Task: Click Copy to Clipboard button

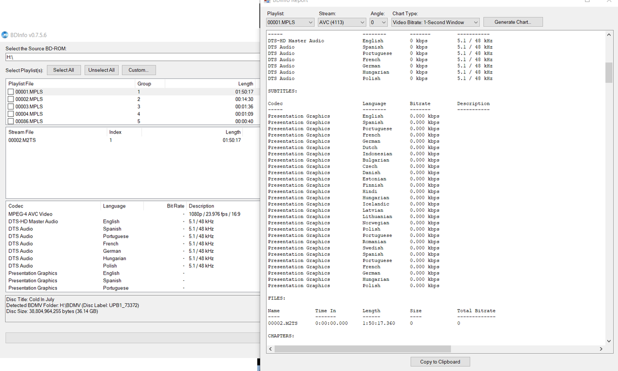Action: (x=440, y=361)
